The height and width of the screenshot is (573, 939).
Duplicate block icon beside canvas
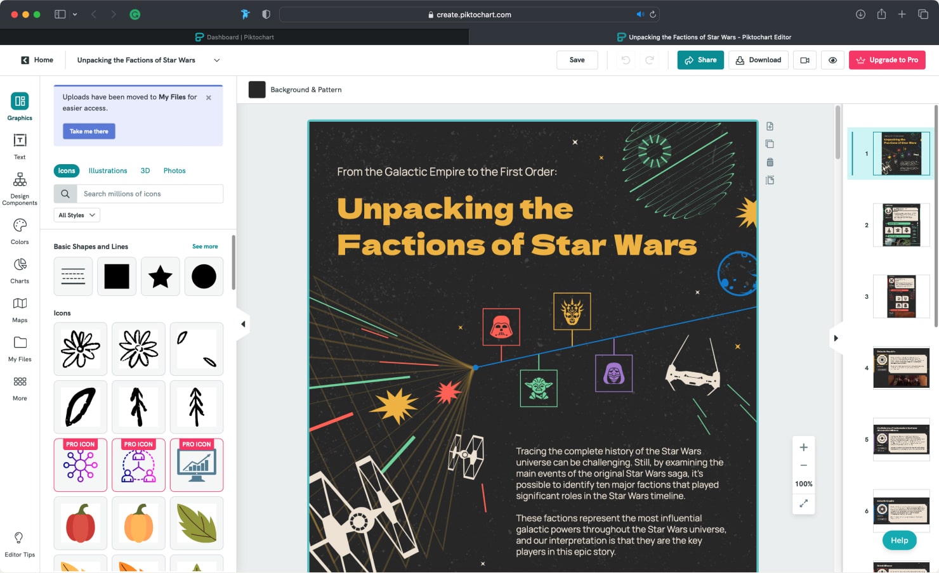tap(770, 144)
